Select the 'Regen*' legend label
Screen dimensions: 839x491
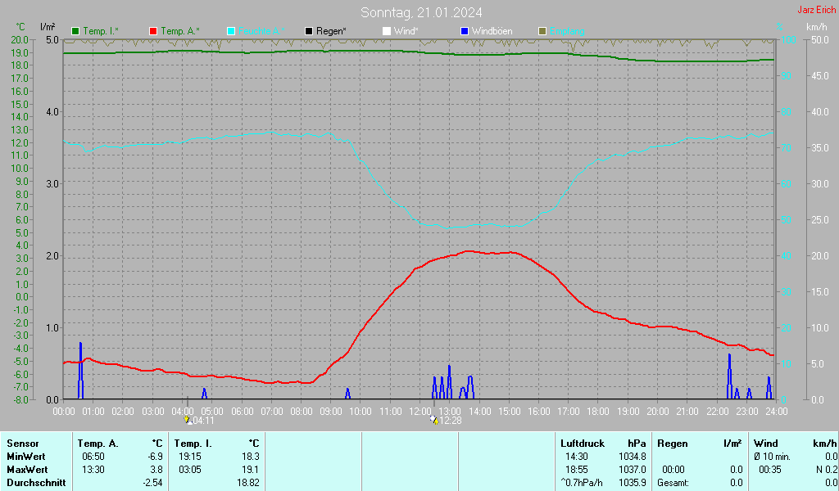[x=331, y=31]
